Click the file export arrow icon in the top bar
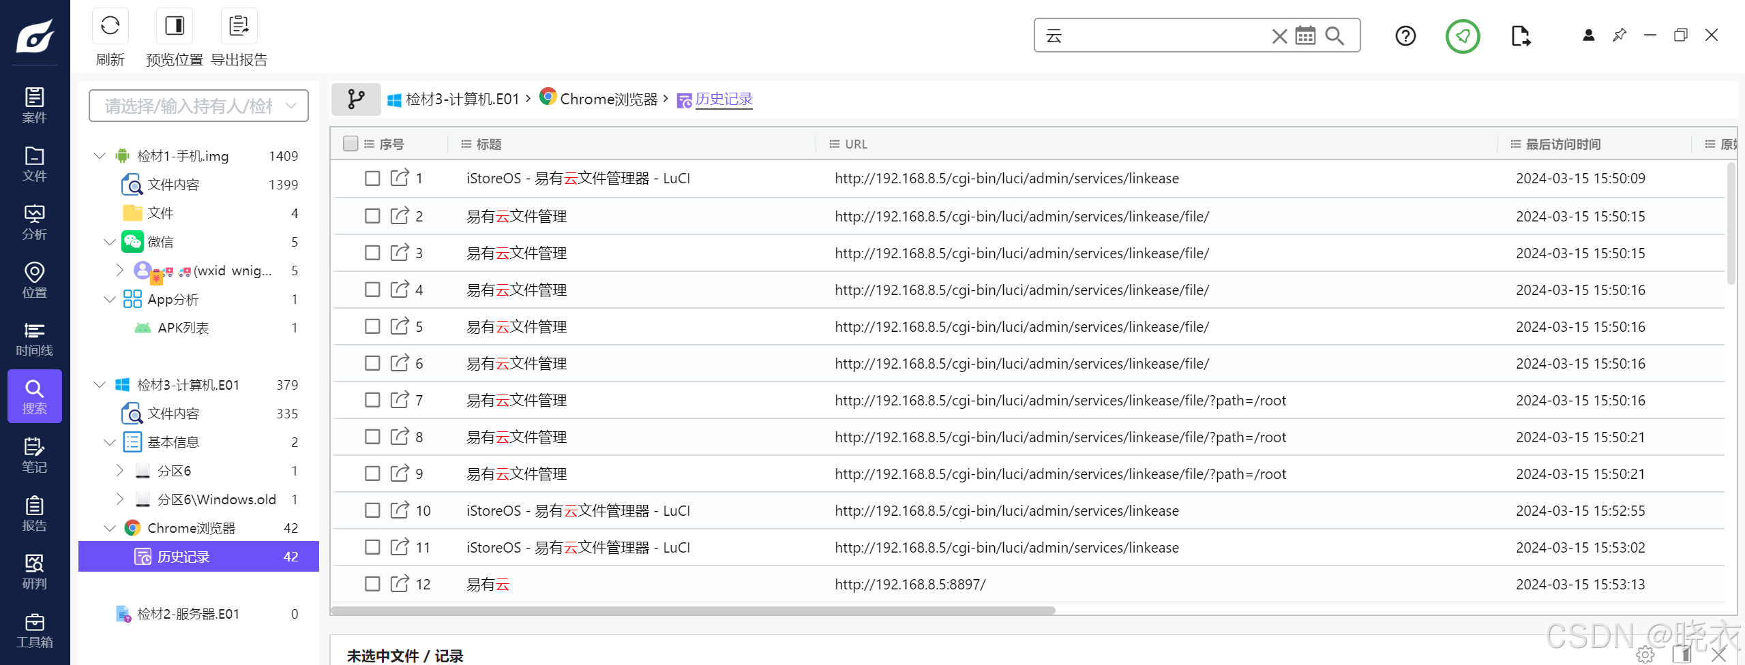Viewport: 1745px width, 665px height. pos(1520,35)
